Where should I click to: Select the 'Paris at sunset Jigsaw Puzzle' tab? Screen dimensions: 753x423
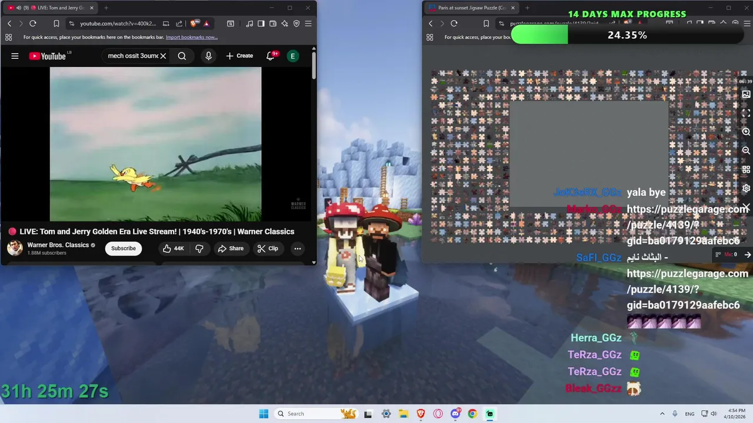click(471, 8)
